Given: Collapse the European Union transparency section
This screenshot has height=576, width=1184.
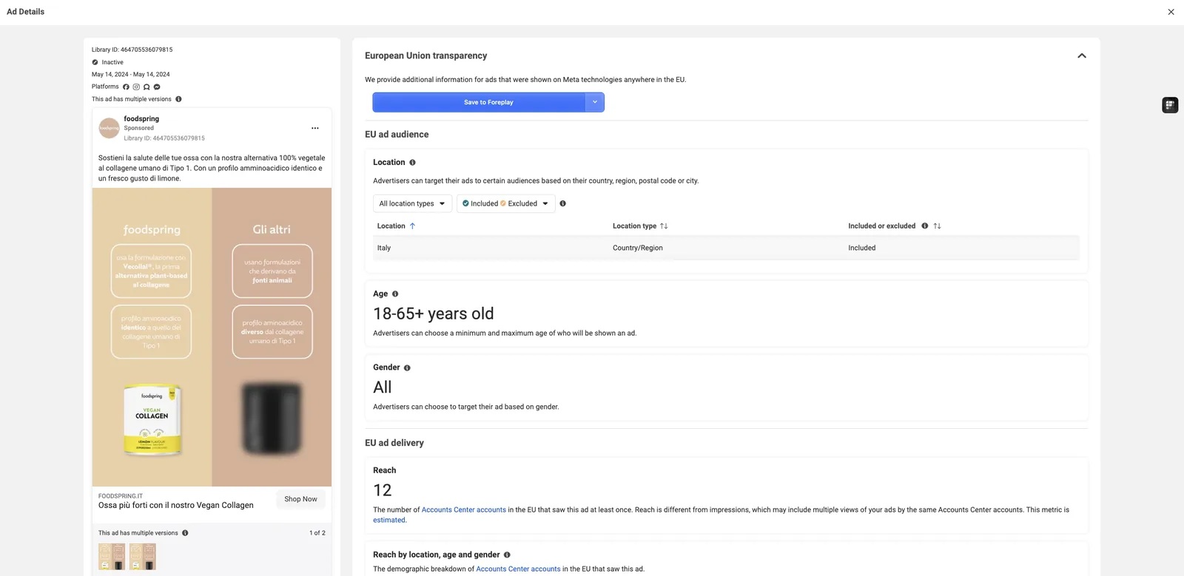Looking at the screenshot, I should tap(1082, 55).
